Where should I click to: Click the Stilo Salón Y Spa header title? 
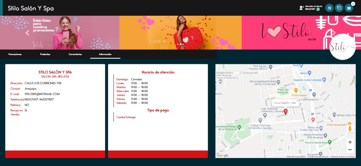pyautogui.click(x=31, y=8)
